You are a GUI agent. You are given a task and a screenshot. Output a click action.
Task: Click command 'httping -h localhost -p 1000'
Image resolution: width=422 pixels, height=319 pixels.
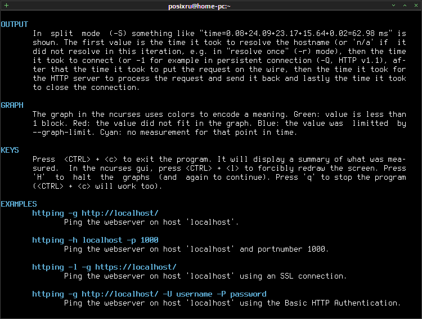pyautogui.click(x=95, y=240)
